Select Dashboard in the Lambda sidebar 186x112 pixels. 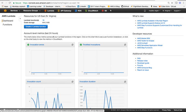click(8, 21)
